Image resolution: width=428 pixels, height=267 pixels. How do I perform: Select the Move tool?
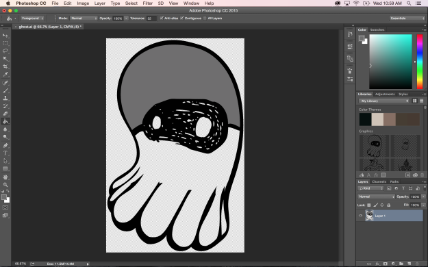click(5, 36)
